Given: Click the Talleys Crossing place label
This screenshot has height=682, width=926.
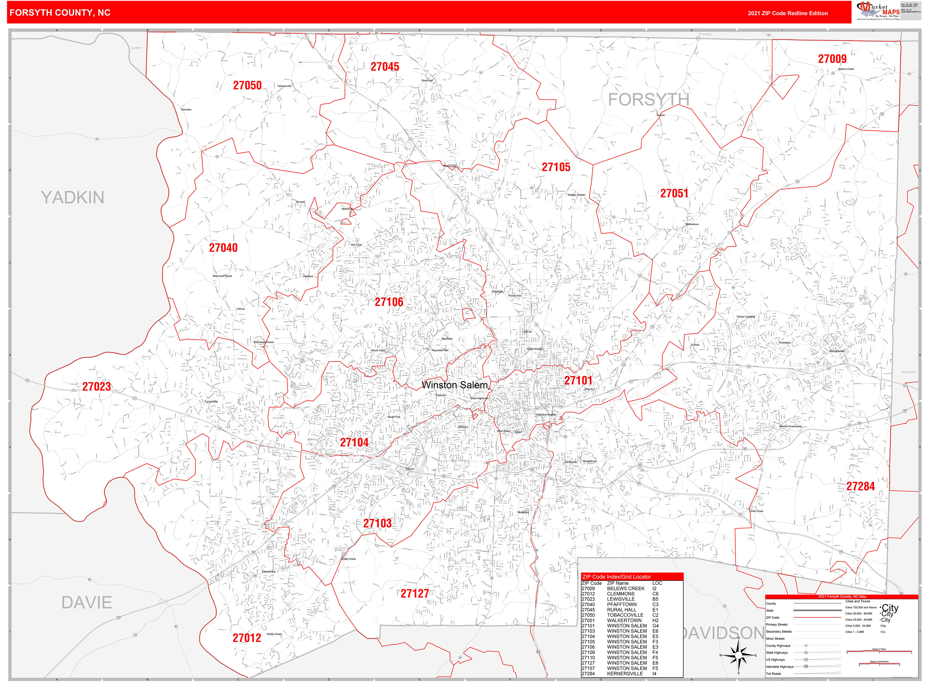Looking at the screenshot, I should tap(745, 317).
